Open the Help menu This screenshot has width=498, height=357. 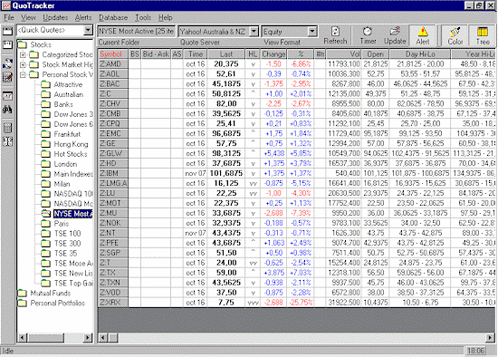point(165,17)
